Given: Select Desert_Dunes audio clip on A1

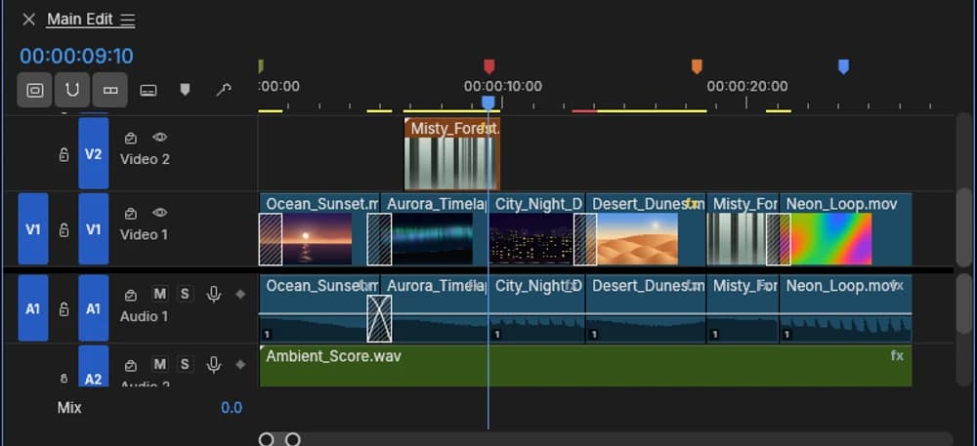Looking at the screenshot, I should tap(646, 308).
